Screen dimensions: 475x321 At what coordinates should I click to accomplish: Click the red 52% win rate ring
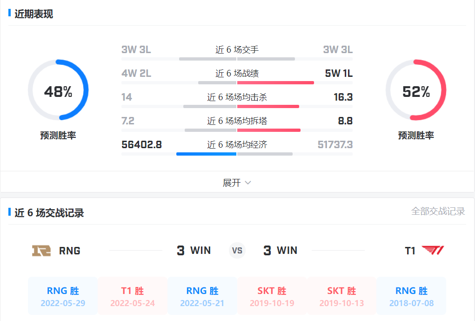(416, 90)
